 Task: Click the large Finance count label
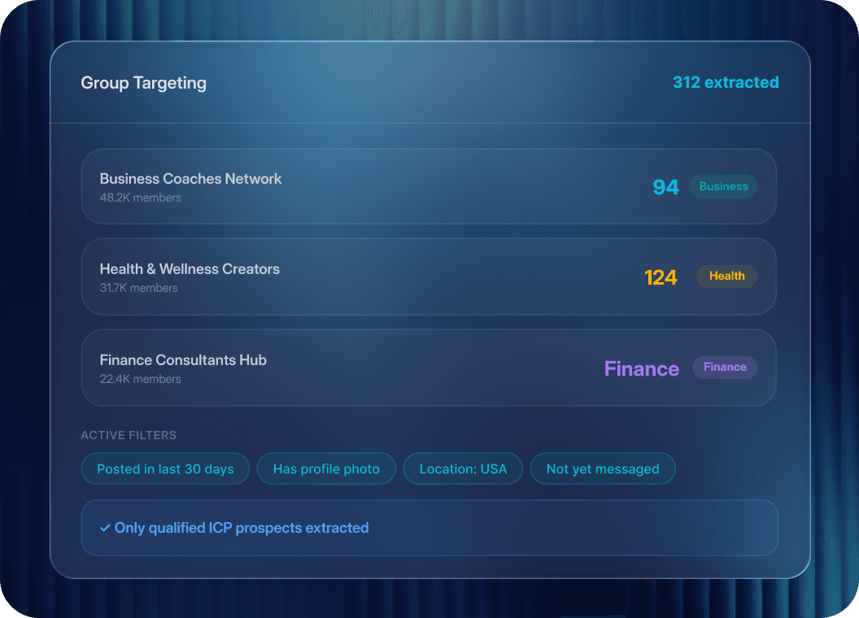[x=642, y=368]
